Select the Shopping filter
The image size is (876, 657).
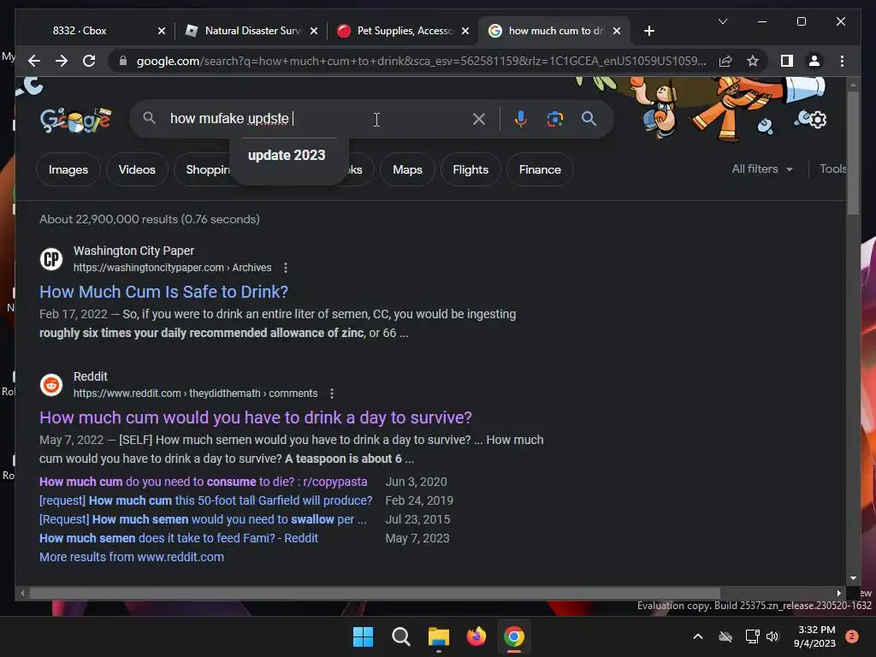click(207, 170)
